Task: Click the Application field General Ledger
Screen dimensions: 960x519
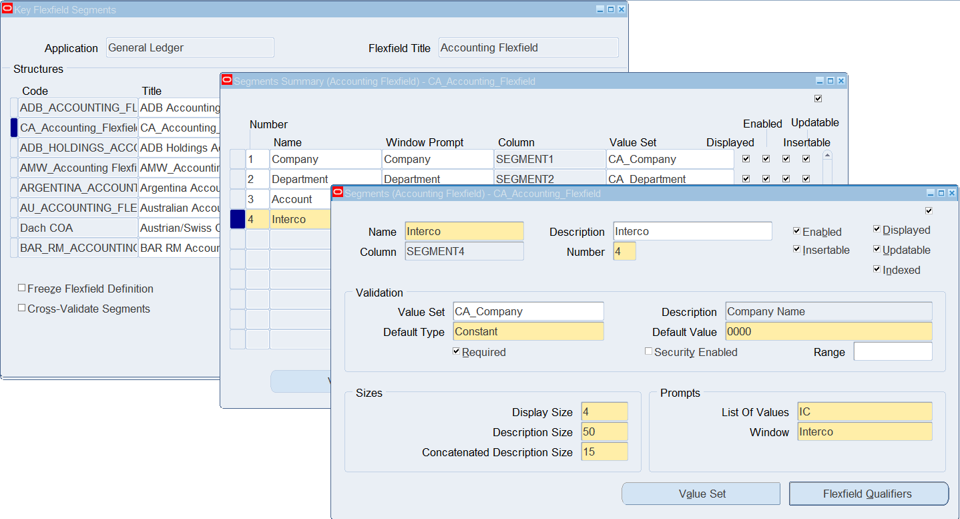Action: [x=190, y=47]
